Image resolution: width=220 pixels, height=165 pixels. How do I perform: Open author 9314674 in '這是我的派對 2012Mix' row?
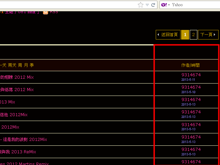(191, 137)
